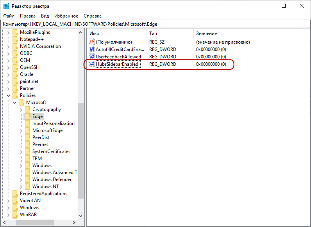
Task: Select the RegisteredApplications key
Action: [43, 194]
